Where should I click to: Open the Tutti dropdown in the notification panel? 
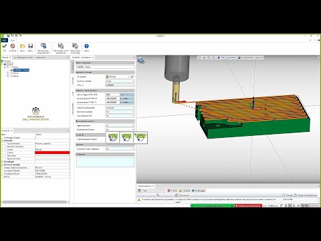153,191
